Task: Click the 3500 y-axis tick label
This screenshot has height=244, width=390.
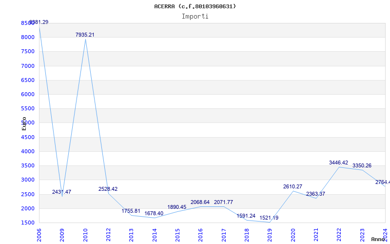Action: tap(28, 165)
